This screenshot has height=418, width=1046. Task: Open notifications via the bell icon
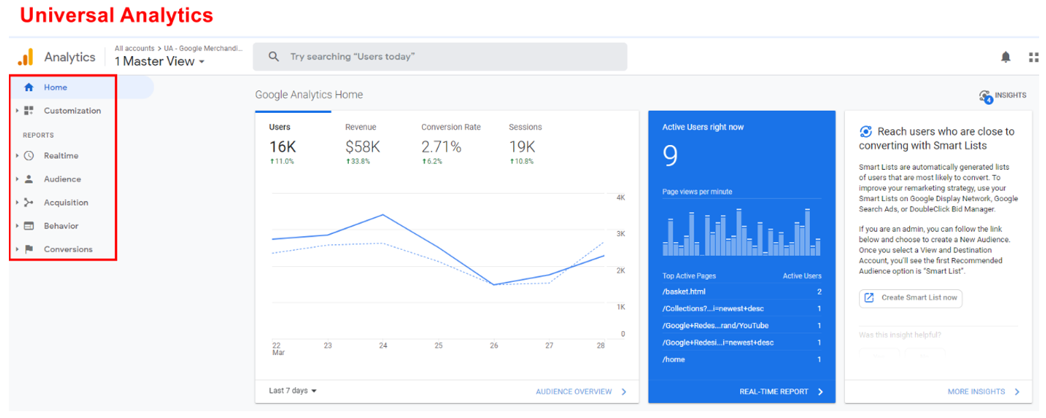pos(1006,57)
